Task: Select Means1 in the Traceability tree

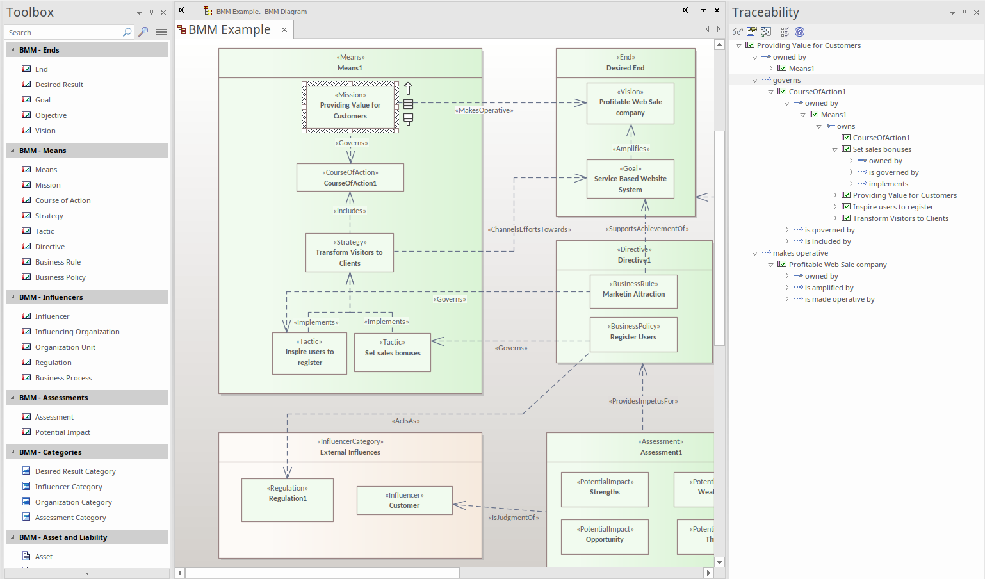Action: pos(801,69)
